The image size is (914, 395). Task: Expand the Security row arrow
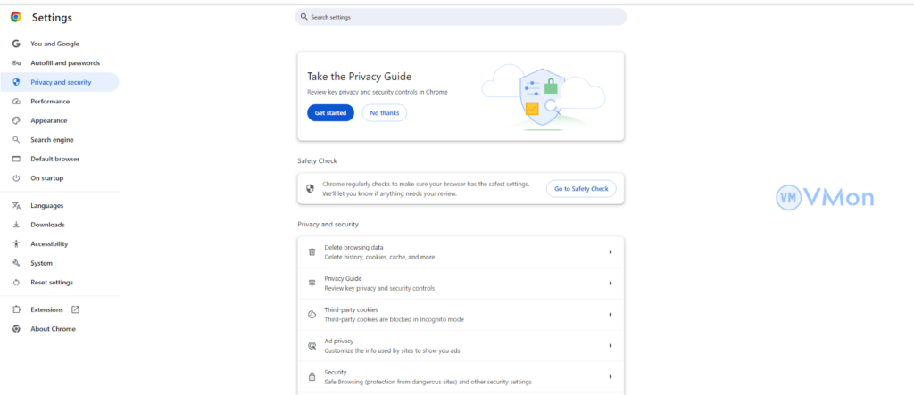tap(611, 376)
